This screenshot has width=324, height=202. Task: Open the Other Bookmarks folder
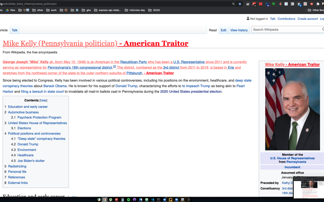316,10
